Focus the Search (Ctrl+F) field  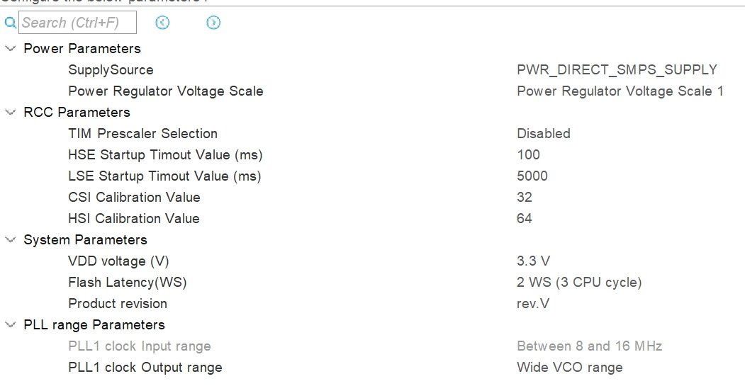coord(77,23)
